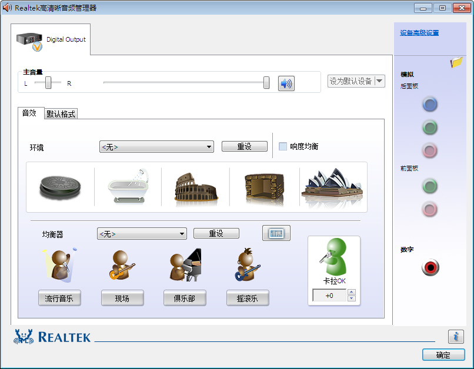
Task: Adjust the 主音量 master volume slider
Action: pyautogui.click(x=265, y=82)
